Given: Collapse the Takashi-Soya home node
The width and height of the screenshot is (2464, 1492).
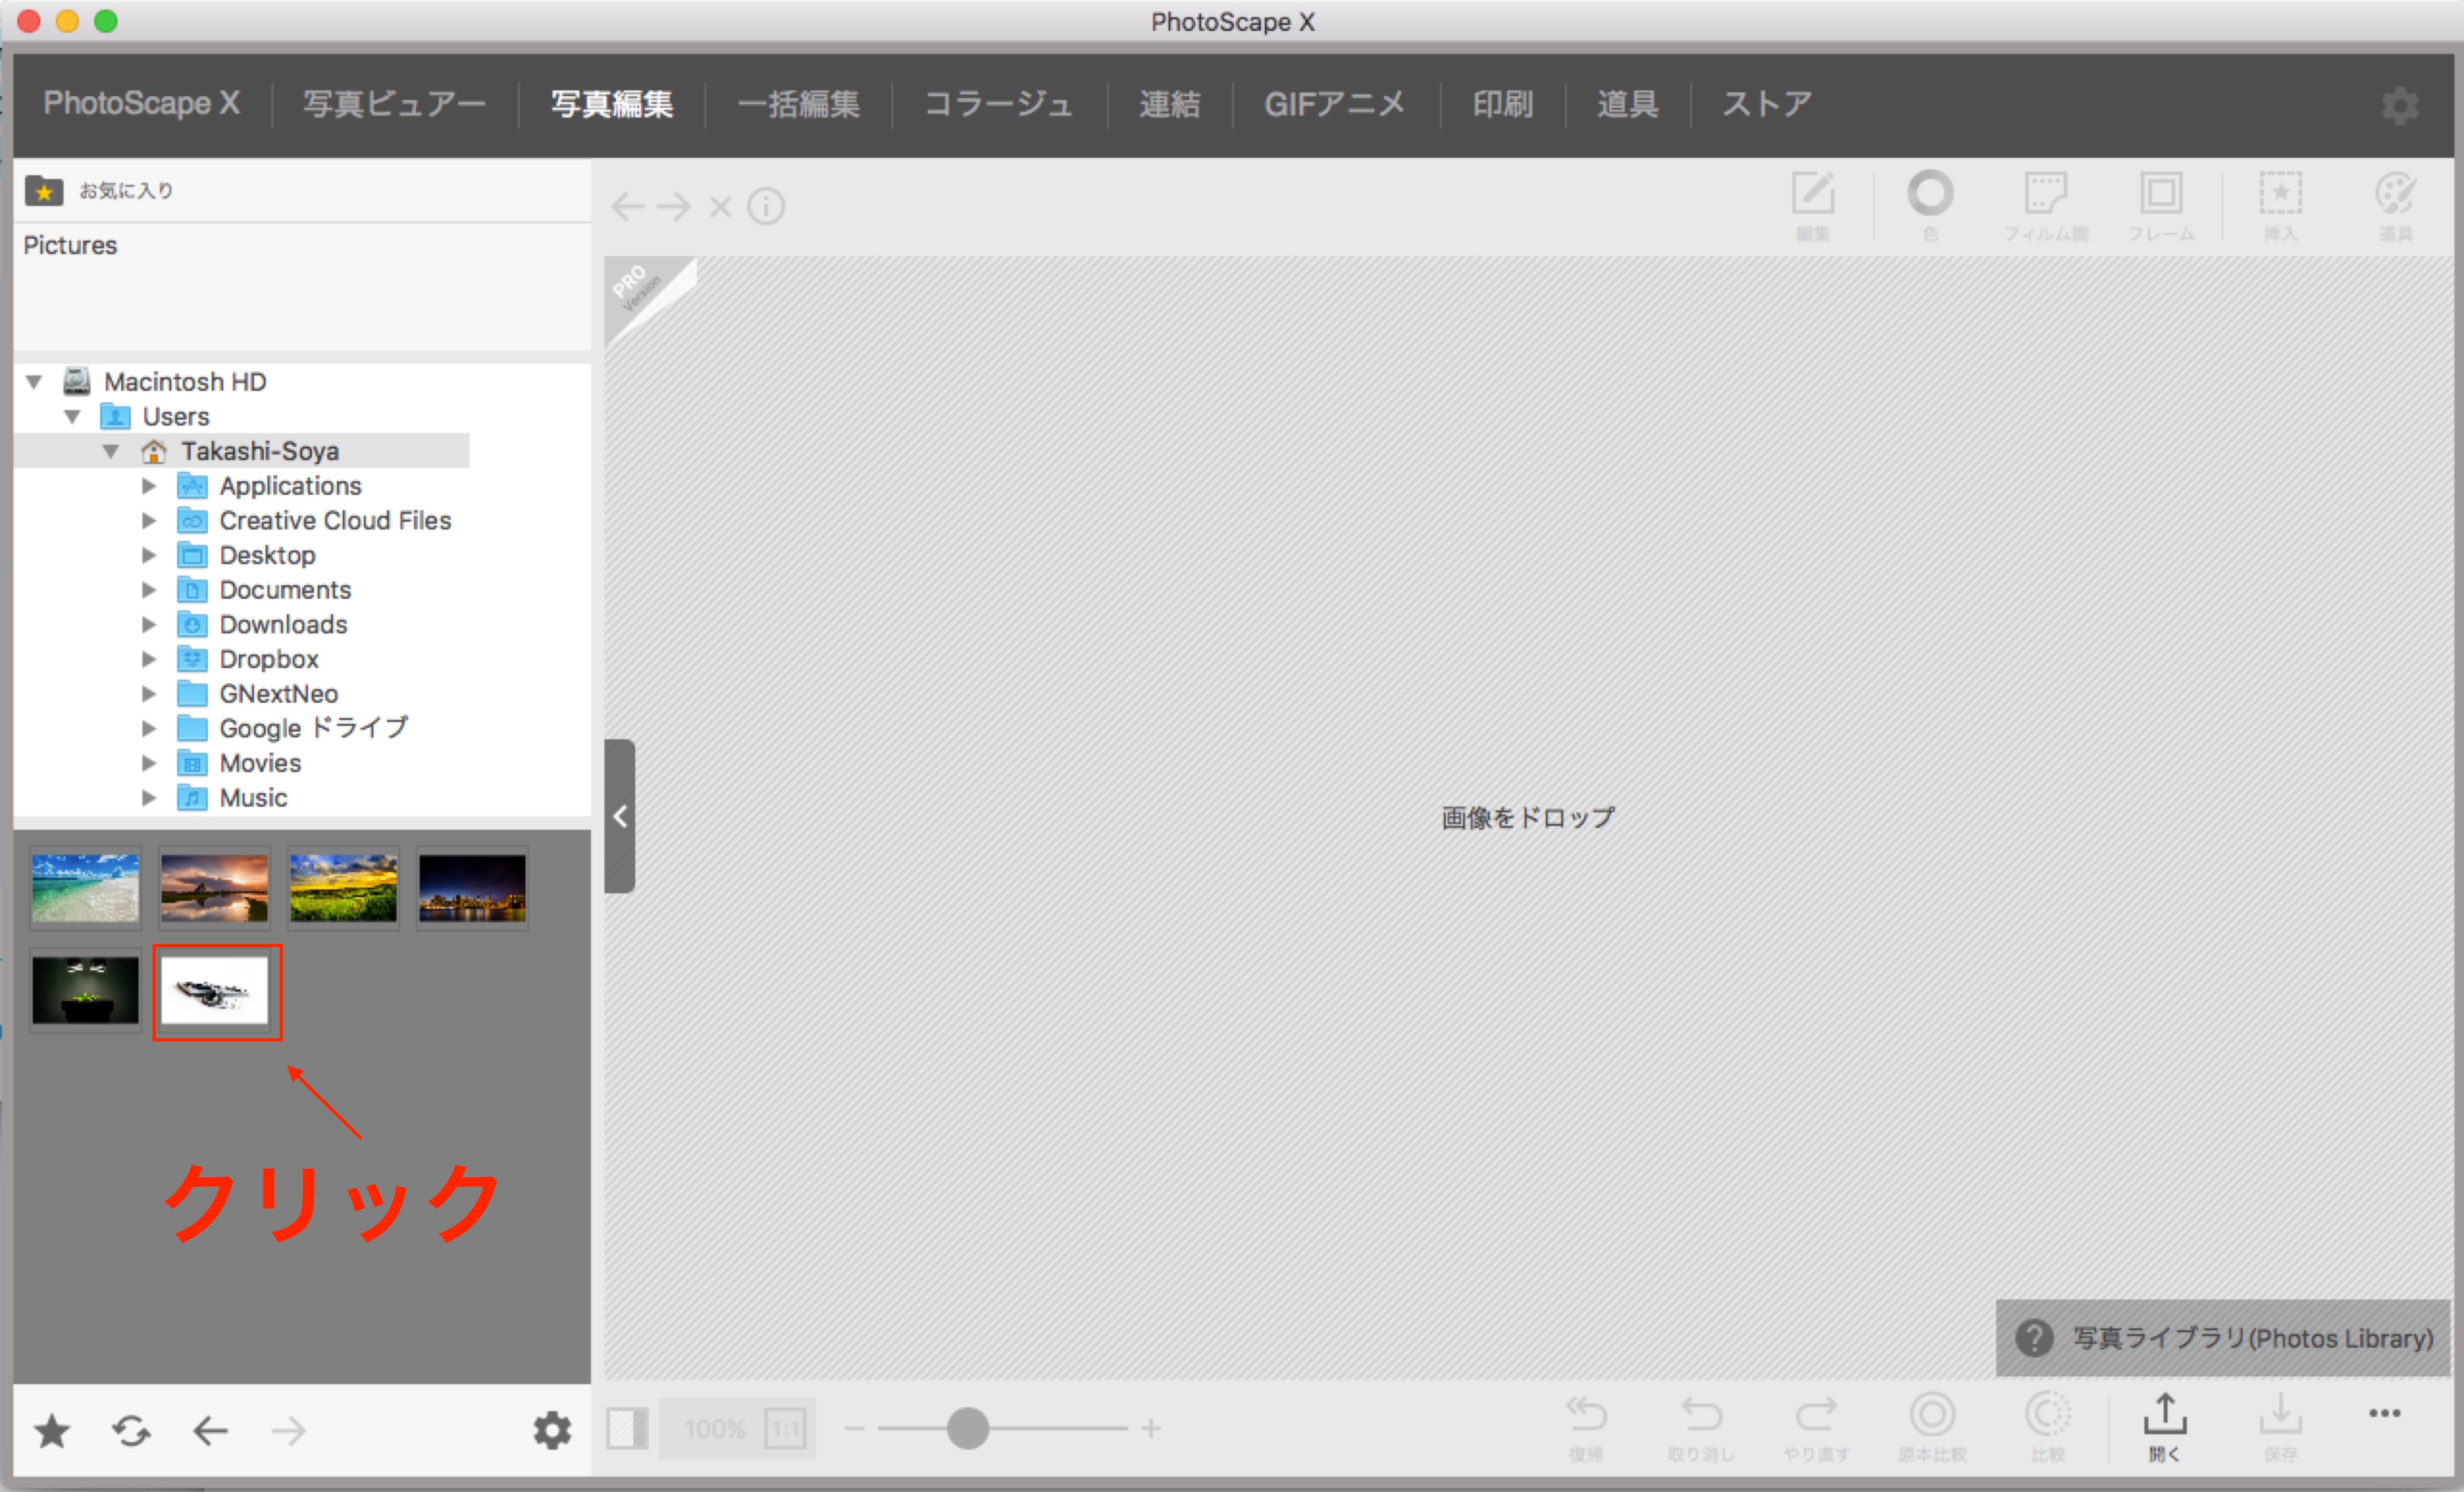Looking at the screenshot, I should click(111, 451).
